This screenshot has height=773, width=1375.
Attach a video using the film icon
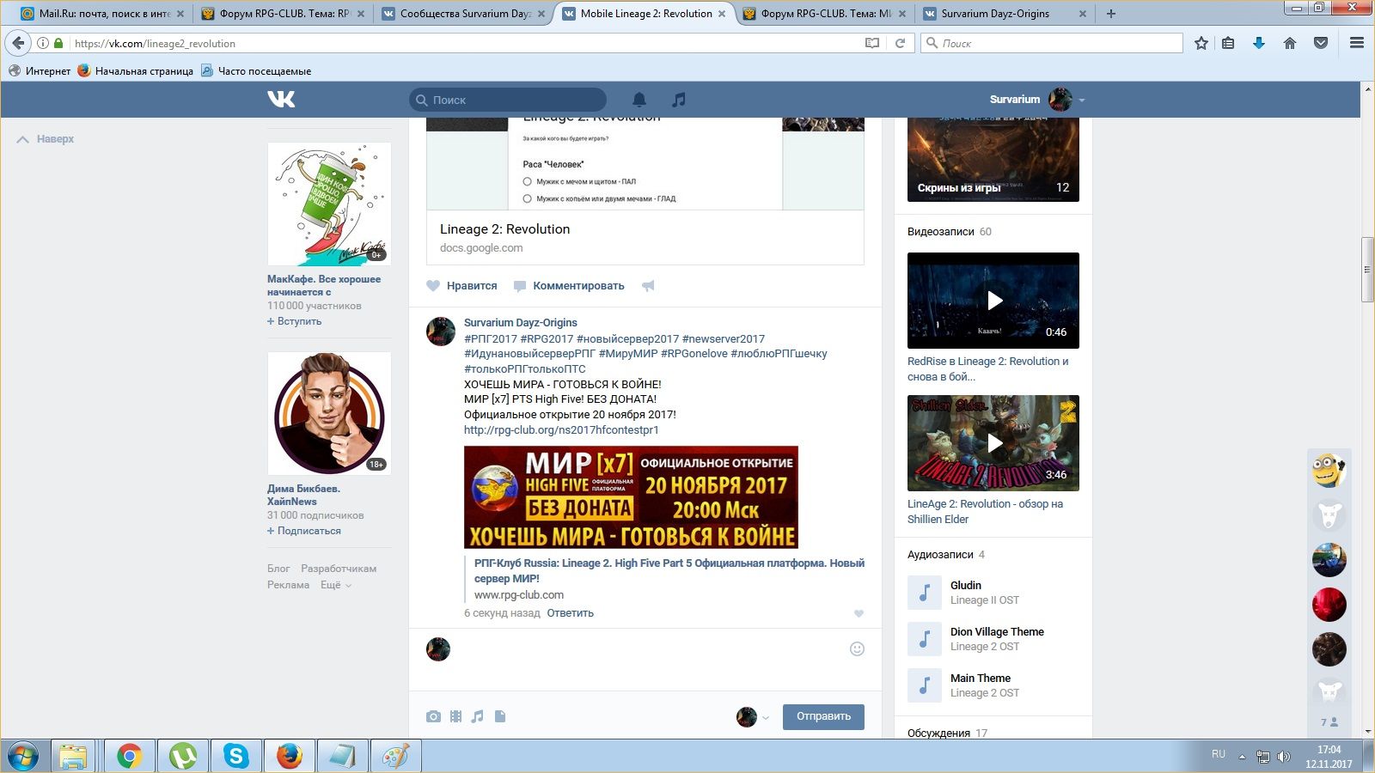455,716
